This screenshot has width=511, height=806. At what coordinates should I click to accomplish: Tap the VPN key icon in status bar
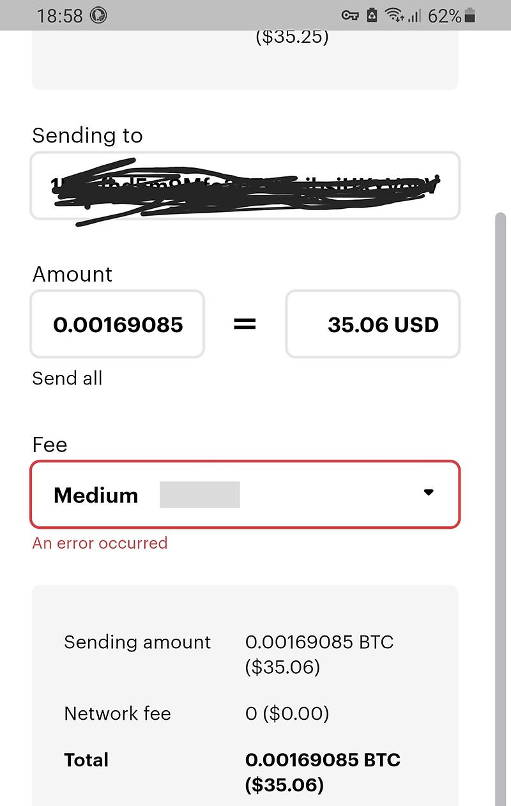(350, 15)
